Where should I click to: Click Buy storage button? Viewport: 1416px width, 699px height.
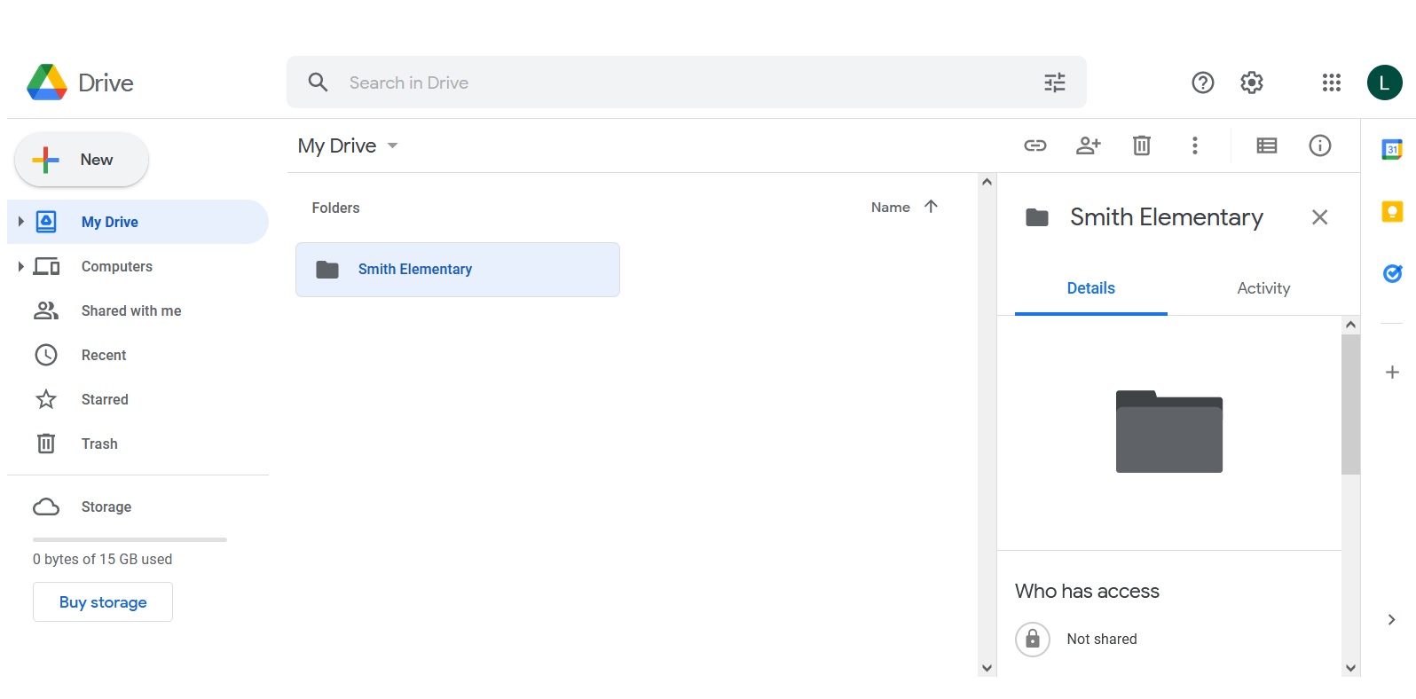pos(103,602)
